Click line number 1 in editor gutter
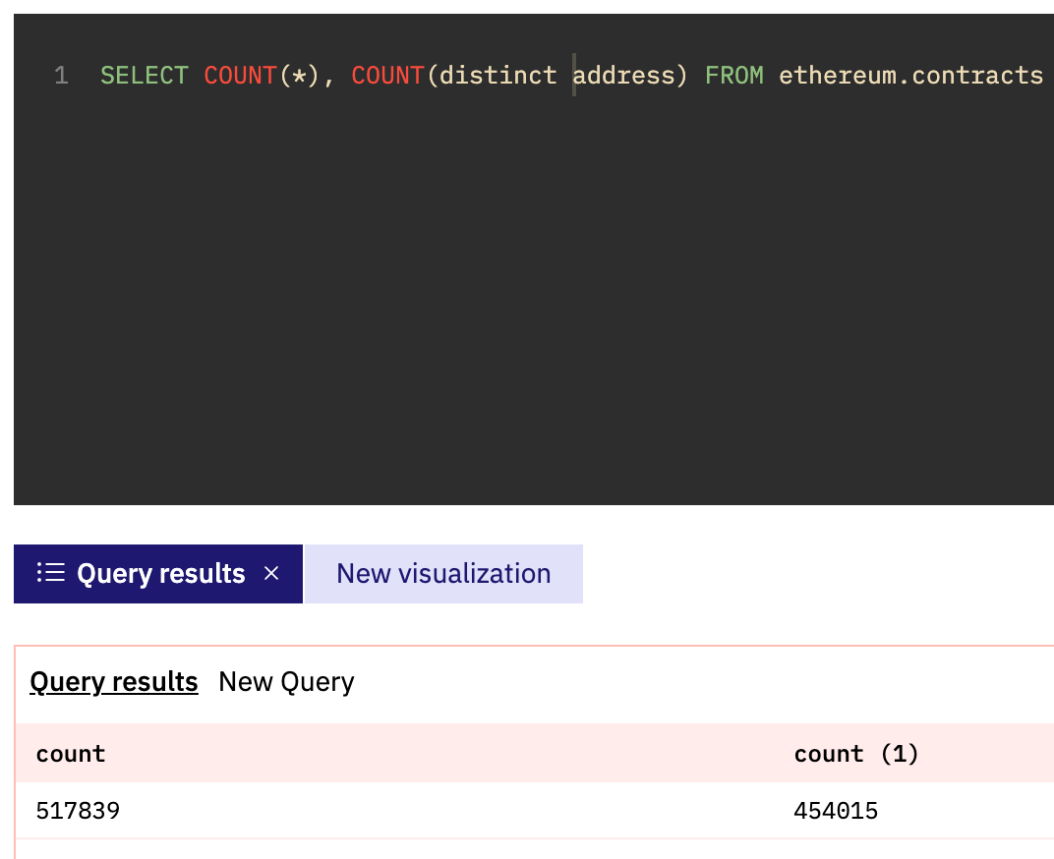The height and width of the screenshot is (859, 1054). 61,76
